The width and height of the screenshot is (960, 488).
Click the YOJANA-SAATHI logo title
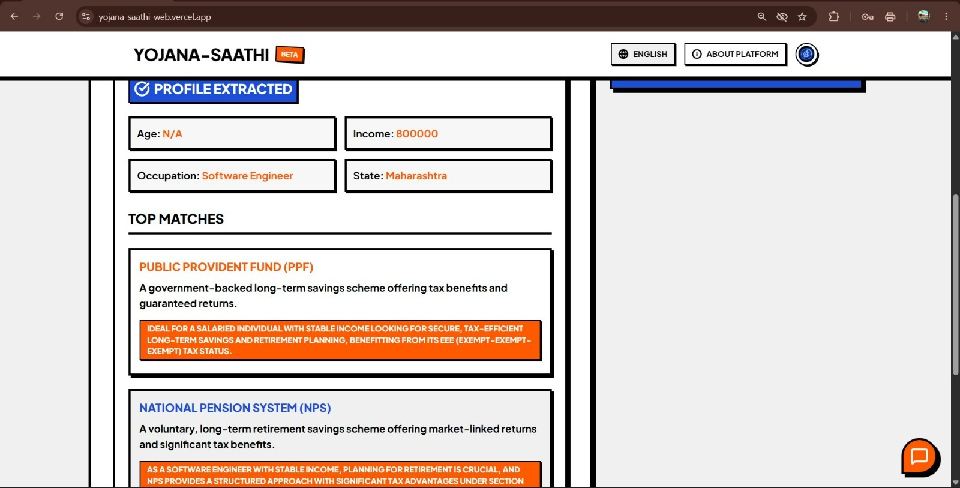point(201,55)
